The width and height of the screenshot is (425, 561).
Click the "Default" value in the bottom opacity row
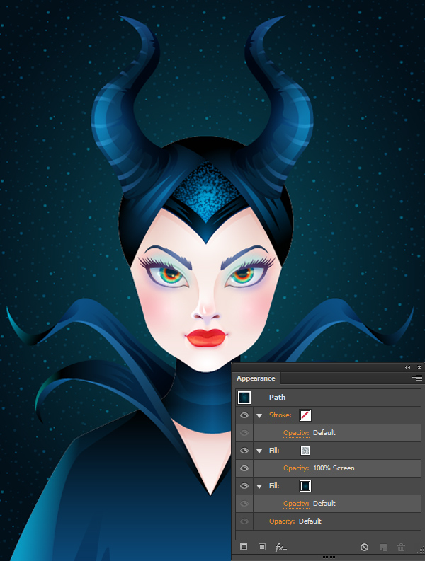(310, 521)
